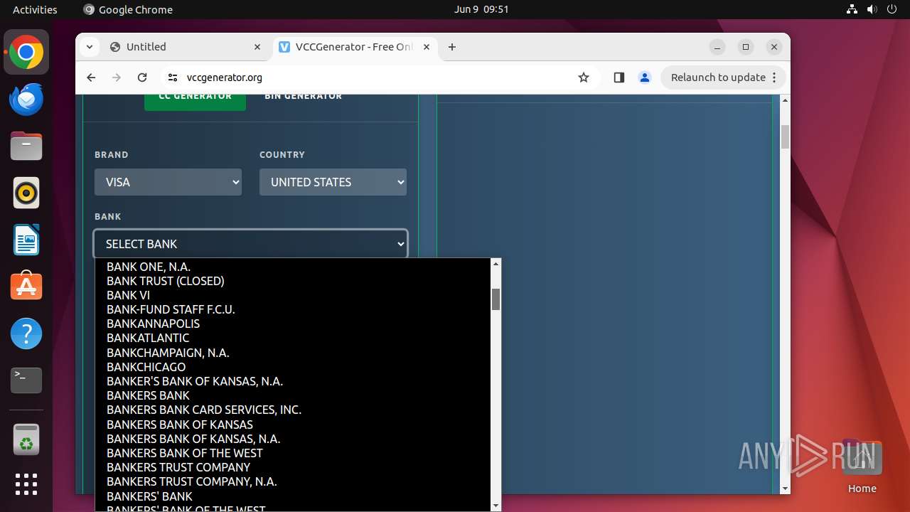Select BANKER'S BANK OF KANSAS, N.A. option
910x512 pixels.
click(x=293, y=381)
